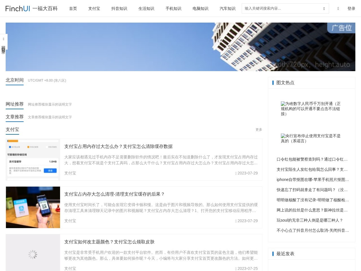
Task: Open the 电脑知识 category
Action: [x=200, y=8]
